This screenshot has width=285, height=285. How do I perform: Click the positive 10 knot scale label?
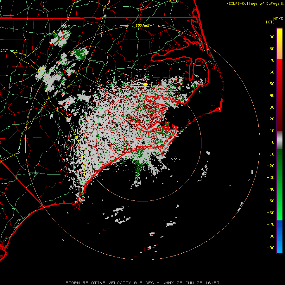click(x=272, y=131)
